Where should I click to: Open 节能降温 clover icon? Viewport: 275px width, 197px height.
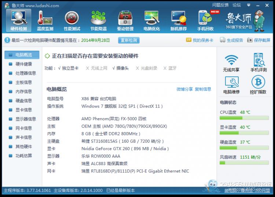(98, 21)
